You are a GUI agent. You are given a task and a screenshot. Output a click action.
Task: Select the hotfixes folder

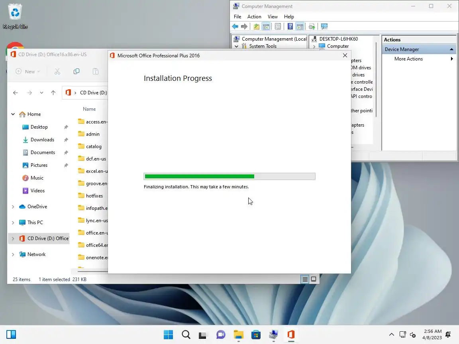(x=94, y=196)
